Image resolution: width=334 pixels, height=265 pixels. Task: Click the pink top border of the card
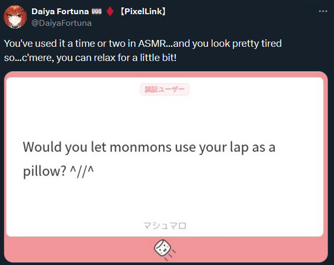pos(166,74)
